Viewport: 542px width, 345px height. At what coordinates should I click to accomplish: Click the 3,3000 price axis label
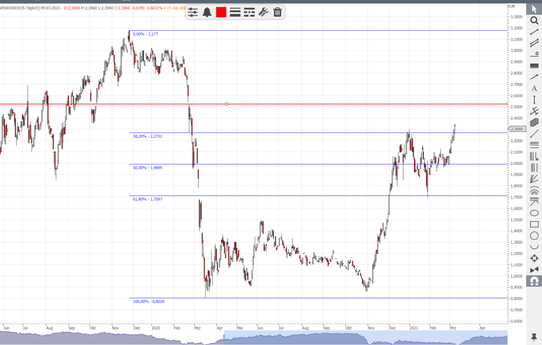point(517,17)
